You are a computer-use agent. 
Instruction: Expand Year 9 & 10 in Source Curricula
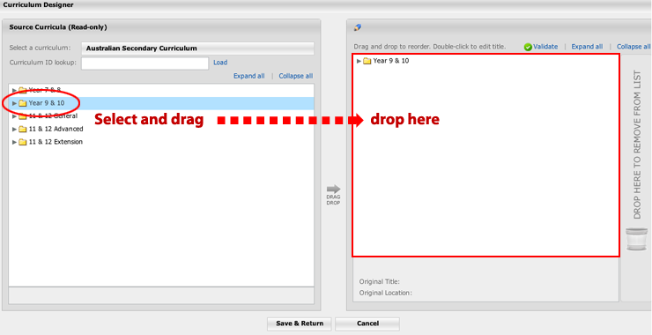point(15,103)
